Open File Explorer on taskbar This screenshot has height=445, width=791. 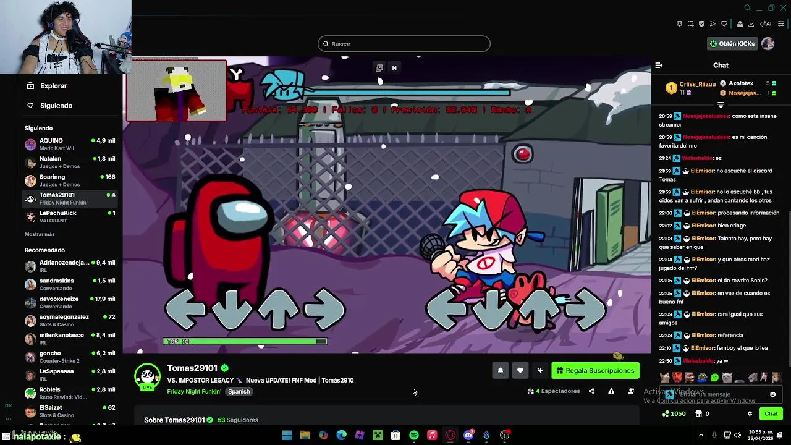(x=305, y=436)
